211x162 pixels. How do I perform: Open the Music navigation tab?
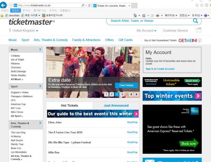tap(13, 40)
